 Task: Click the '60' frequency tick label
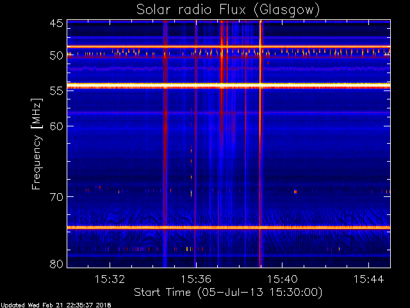click(x=56, y=126)
